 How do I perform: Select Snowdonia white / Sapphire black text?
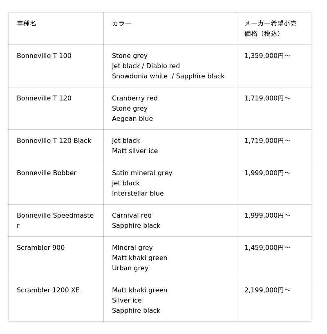(168, 76)
